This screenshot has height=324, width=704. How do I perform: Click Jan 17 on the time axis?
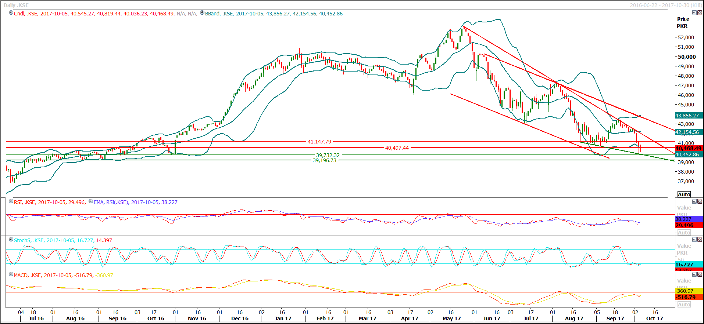pos(283,318)
